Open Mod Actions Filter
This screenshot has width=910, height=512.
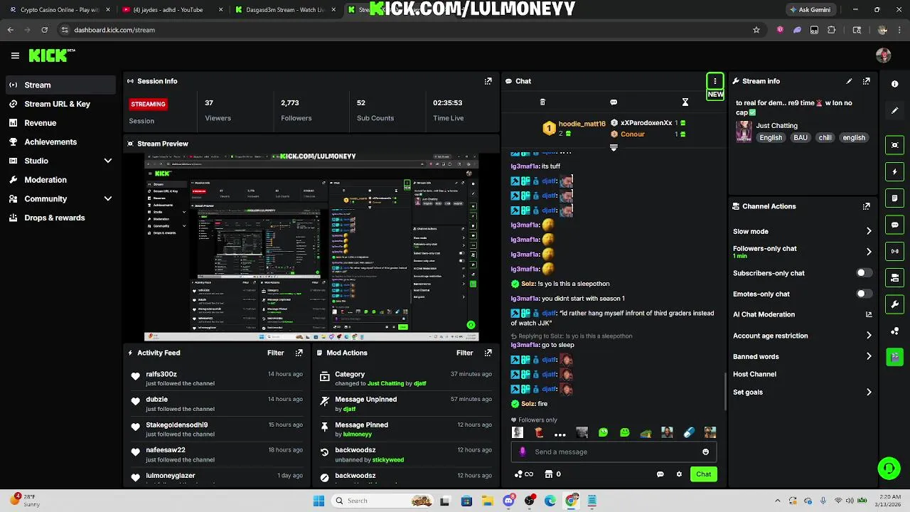[x=464, y=353]
